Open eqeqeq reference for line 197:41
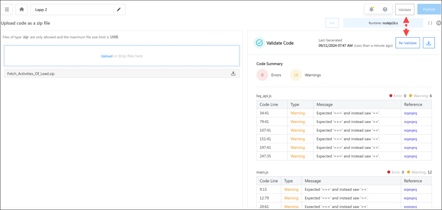The image size is (442, 210). point(411,148)
